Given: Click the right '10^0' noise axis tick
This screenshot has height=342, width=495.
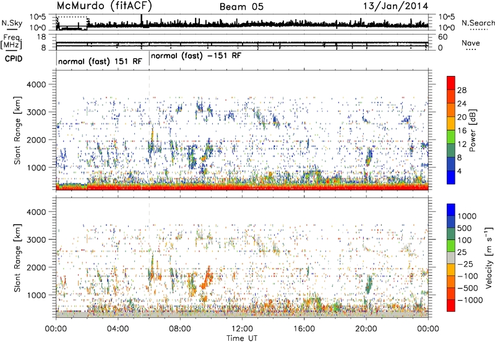Looking at the screenshot, I should (x=446, y=28).
